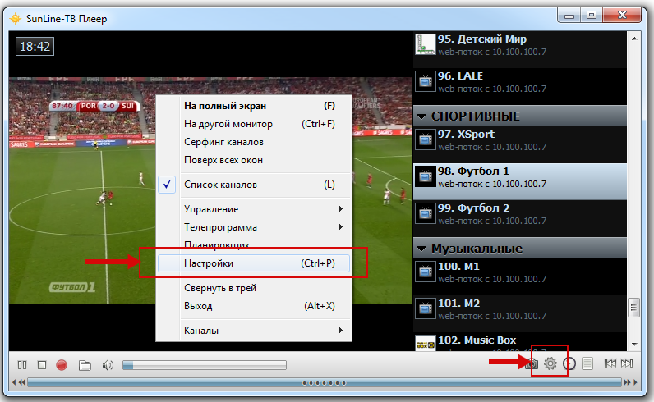Open 'Настройки' from the context menu
Image resolution: width=654 pixels, height=402 pixels.
click(x=254, y=263)
